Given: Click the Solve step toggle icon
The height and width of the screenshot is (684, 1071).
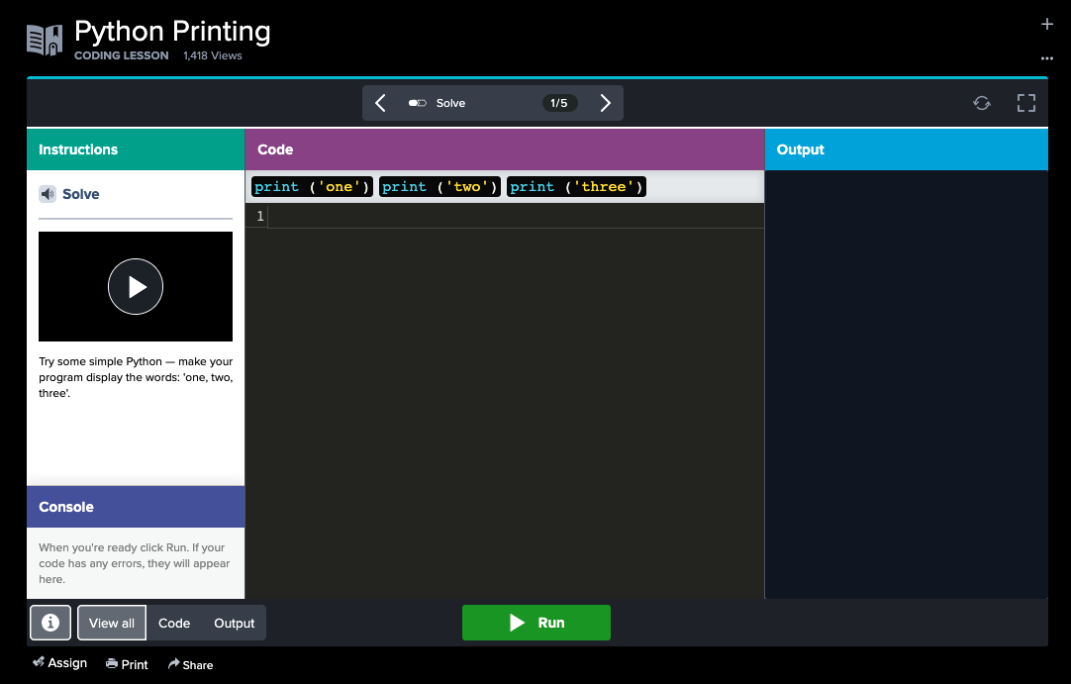Looking at the screenshot, I should pyautogui.click(x=418, y=103).
